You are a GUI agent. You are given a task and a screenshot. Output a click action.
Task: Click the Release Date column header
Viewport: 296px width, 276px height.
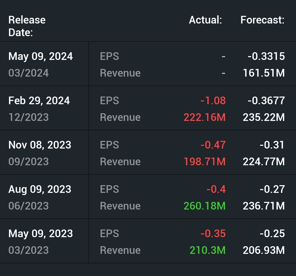(x=27, y=26)
